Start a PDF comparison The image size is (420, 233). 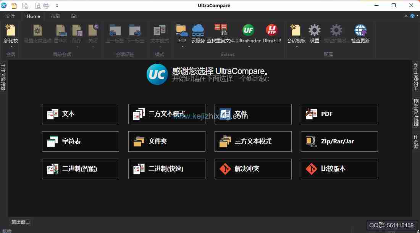(339, 114)
